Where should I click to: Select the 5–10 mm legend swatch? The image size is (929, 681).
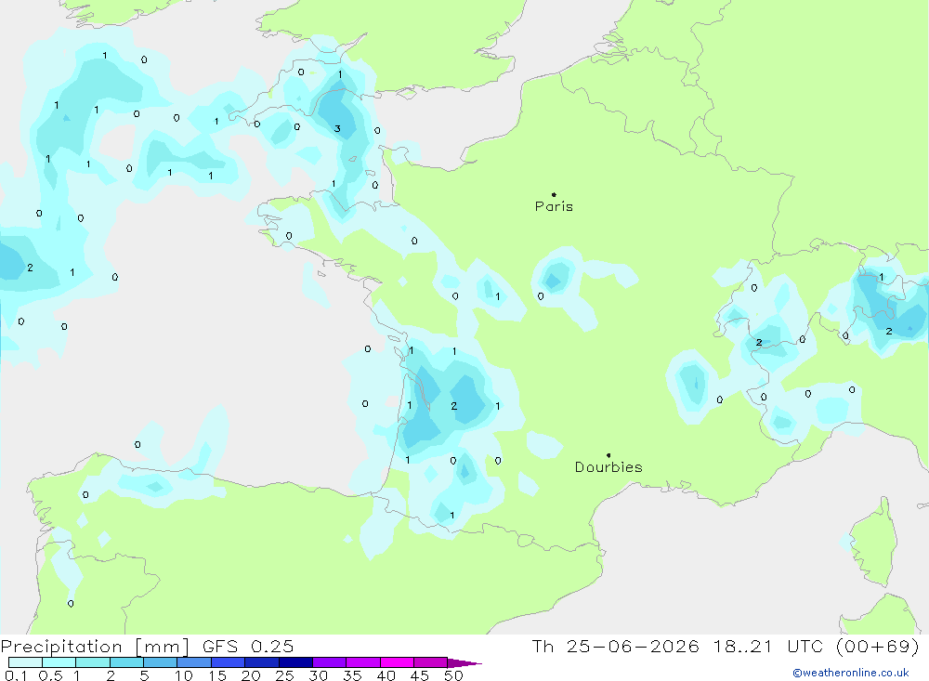click(160, 662)
